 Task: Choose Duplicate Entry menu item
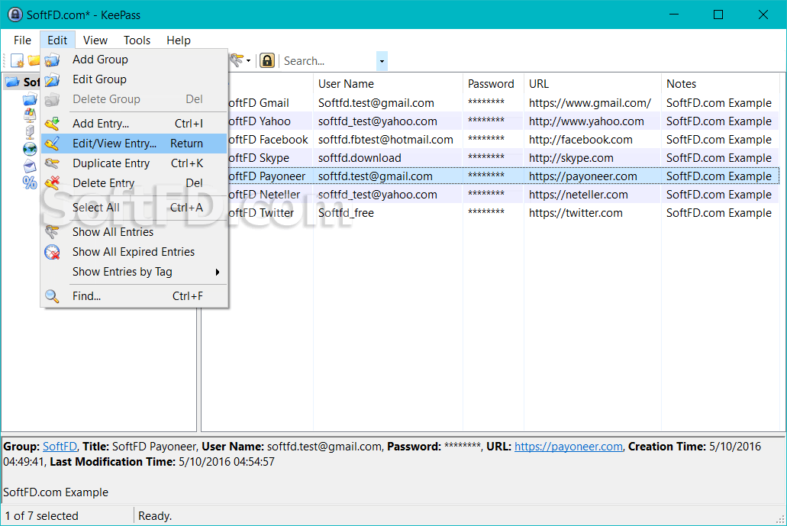click(134, 163)
